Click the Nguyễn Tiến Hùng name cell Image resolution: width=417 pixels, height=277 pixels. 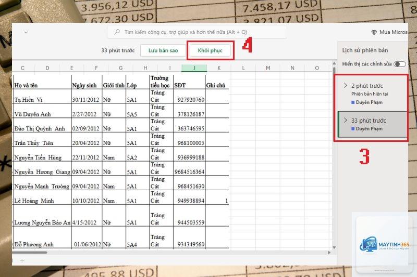[42, 154]
